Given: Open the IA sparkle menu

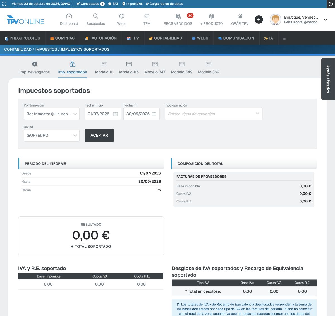Looking at the screenshot, I should point(268,38).
